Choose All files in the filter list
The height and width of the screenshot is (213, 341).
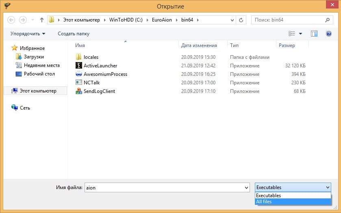(264, 202)
